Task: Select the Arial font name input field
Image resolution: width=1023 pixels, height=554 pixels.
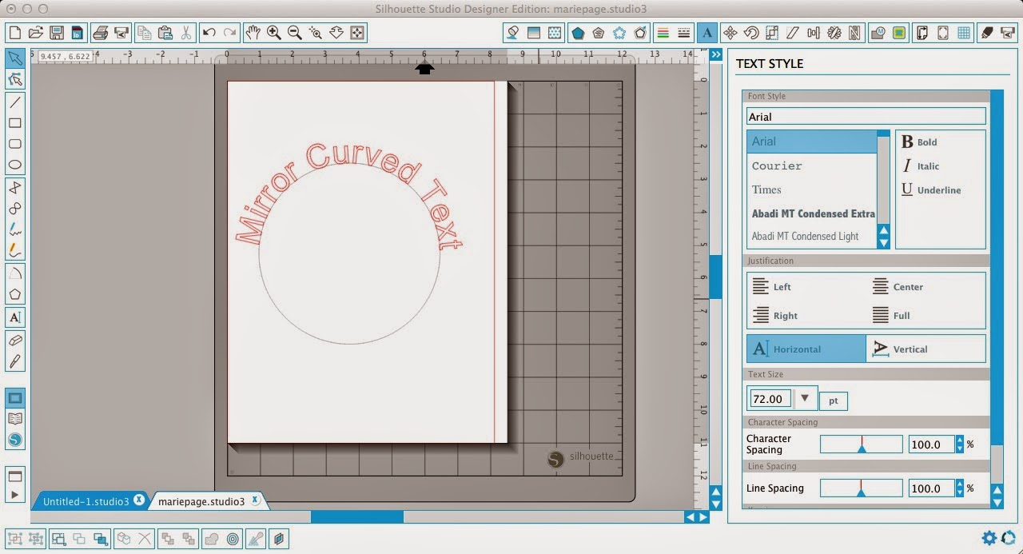Action: click(866, 116)
